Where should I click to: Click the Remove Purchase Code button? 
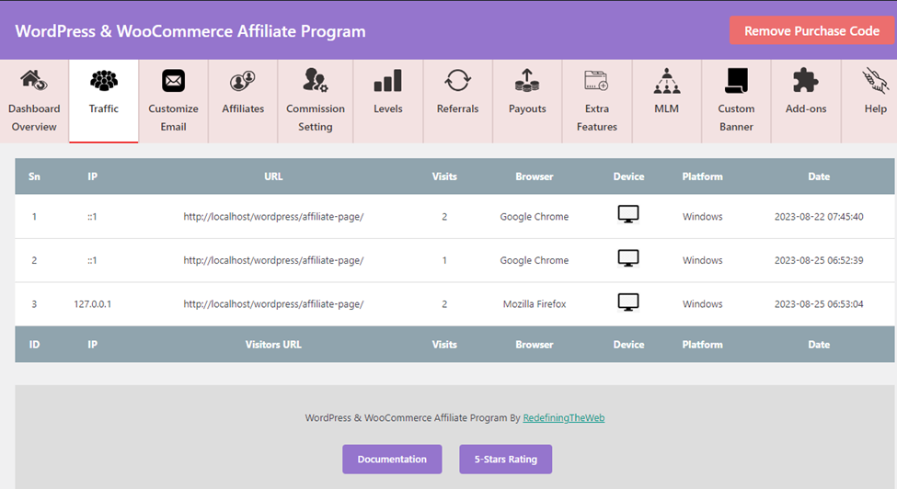coord(811,31)
